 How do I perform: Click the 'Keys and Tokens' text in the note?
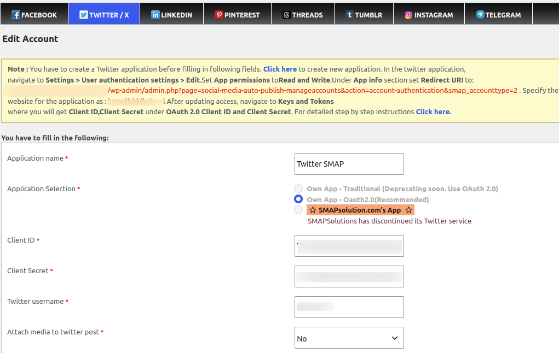click(306, 102)
